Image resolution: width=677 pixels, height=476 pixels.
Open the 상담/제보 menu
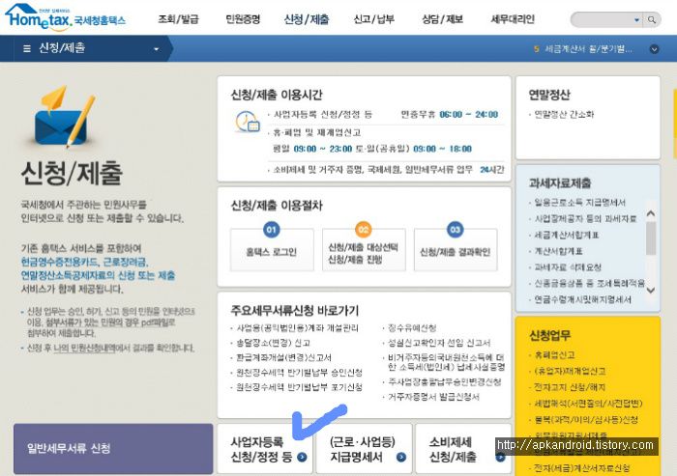pyautogui.click(x=442, y=19)
